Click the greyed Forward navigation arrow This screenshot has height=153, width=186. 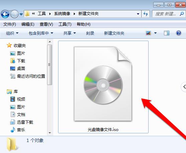click(14, 14)
